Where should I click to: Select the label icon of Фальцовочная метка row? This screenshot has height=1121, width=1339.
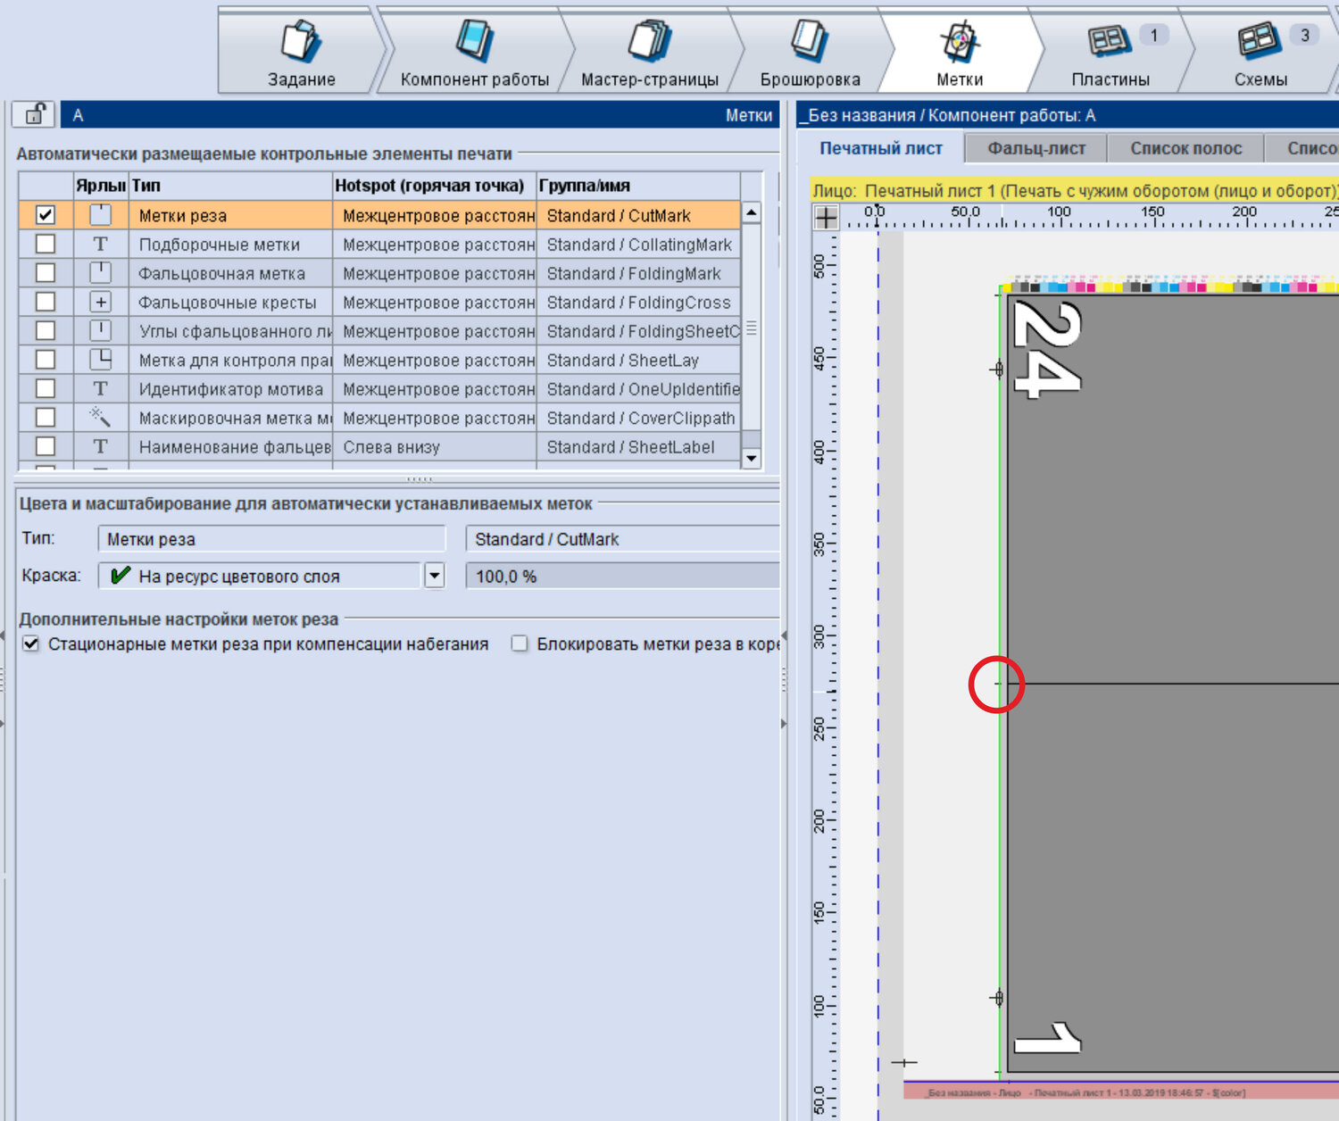[x=101, y=273]
